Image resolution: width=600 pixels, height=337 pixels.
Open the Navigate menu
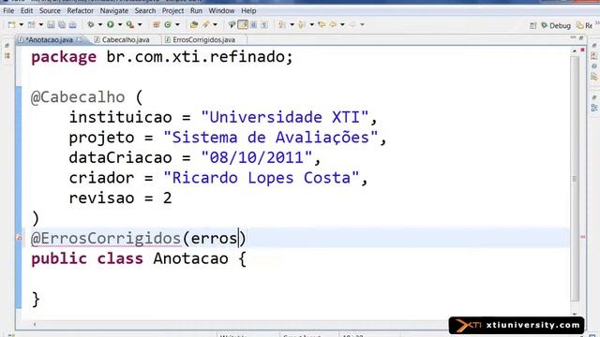[114, 10]
